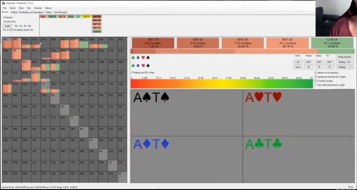Select the Qh turn card node
This screenshot has width=357, height=190.
(x=78, y=17)
